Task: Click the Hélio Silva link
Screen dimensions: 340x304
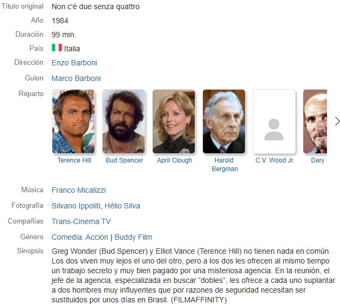Action: [x=123, y=206]
